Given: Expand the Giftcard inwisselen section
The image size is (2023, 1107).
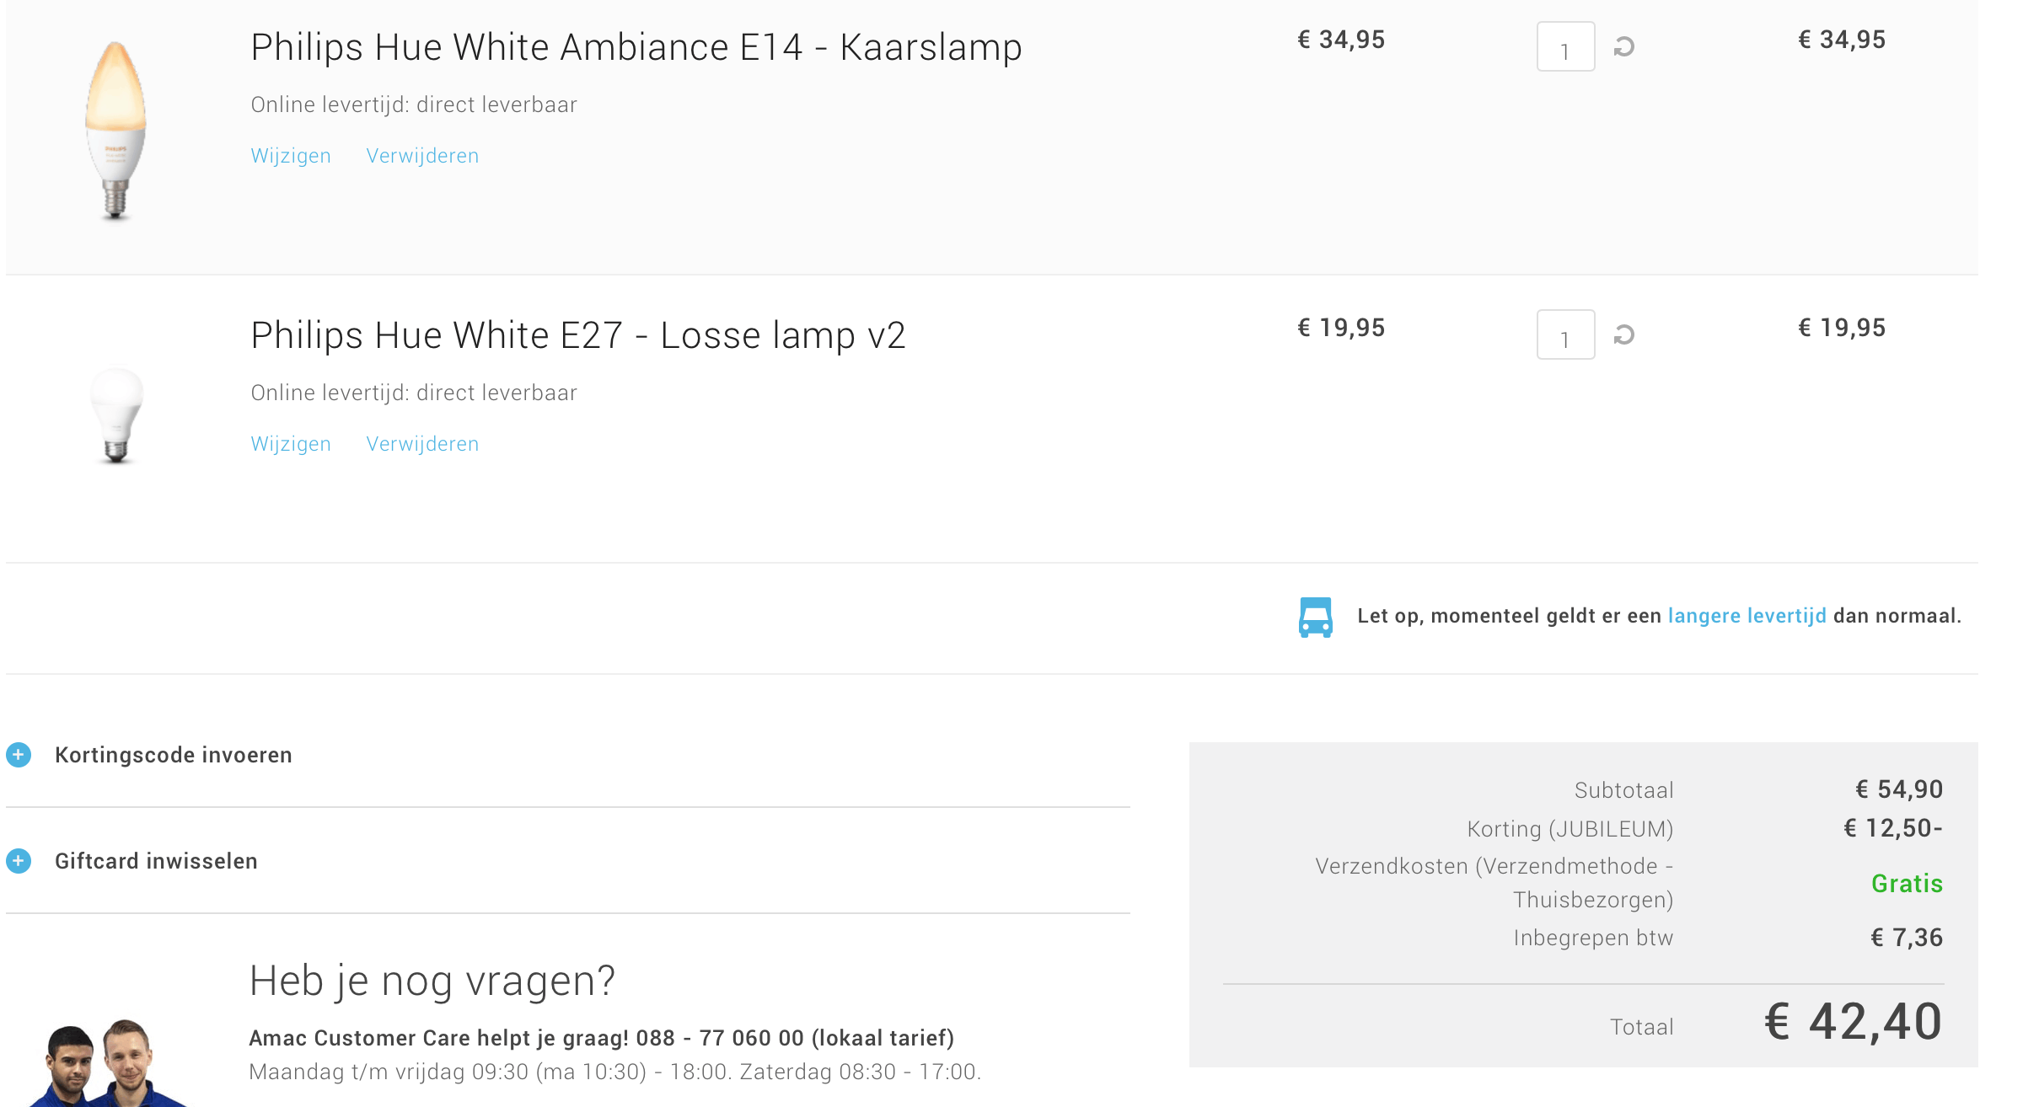Looking at the screenshot, I should pos(156,861).
